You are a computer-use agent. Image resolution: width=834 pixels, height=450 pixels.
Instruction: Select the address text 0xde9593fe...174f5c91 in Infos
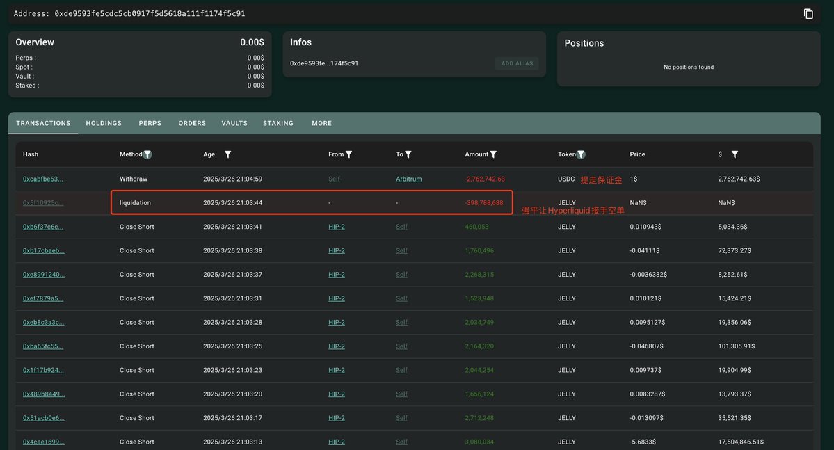pyautogui.click(x=324, y=63)
